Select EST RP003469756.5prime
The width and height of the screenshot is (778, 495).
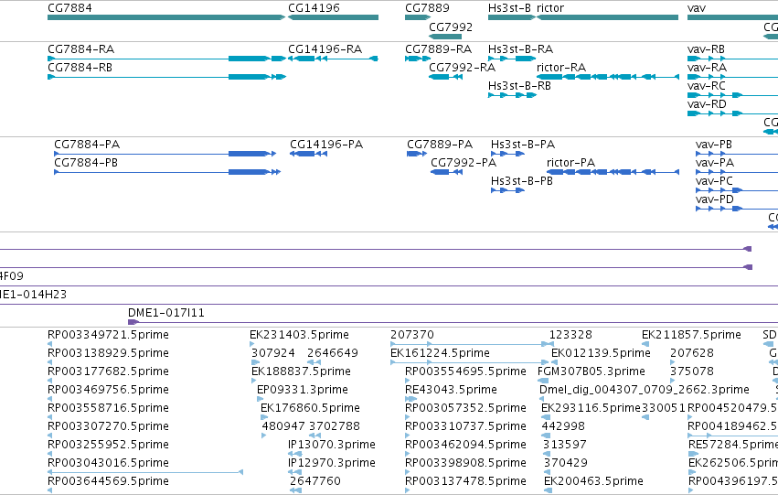pos(108,390)
